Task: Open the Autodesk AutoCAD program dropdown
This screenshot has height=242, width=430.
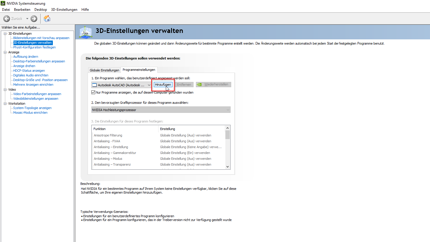Action: (121, 85)
